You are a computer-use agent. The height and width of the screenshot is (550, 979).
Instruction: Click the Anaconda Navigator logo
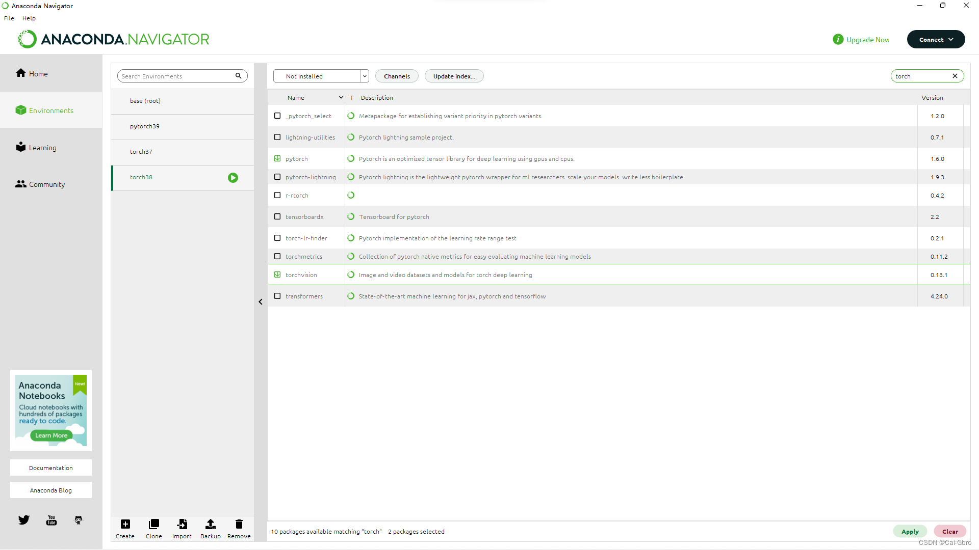point(114,39)
